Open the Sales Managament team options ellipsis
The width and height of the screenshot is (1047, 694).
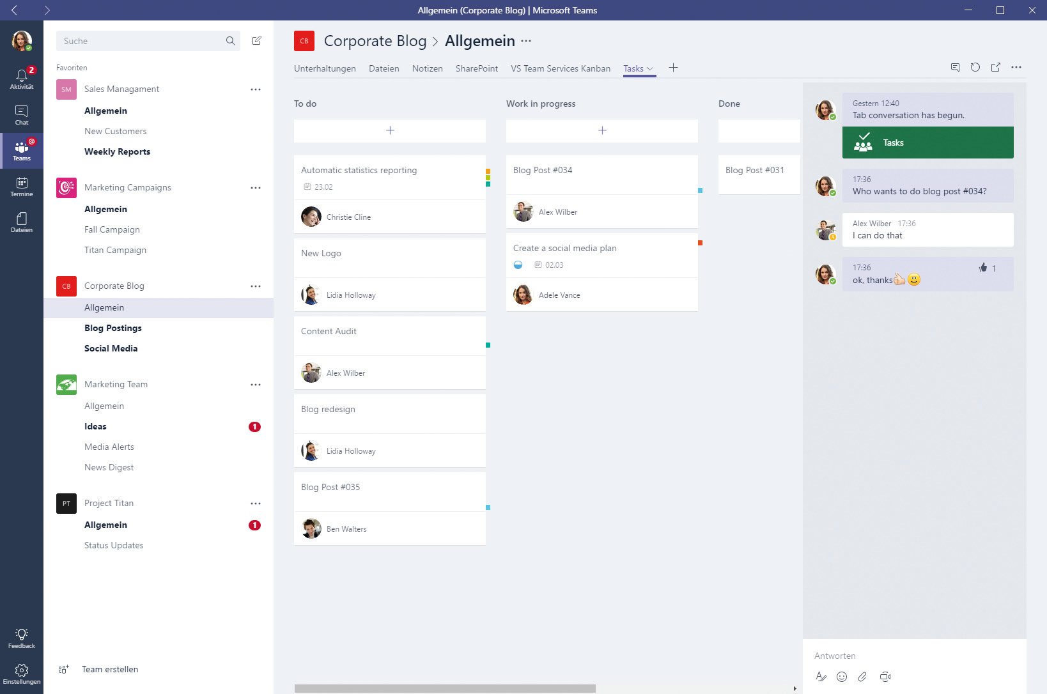pos(256,89)
